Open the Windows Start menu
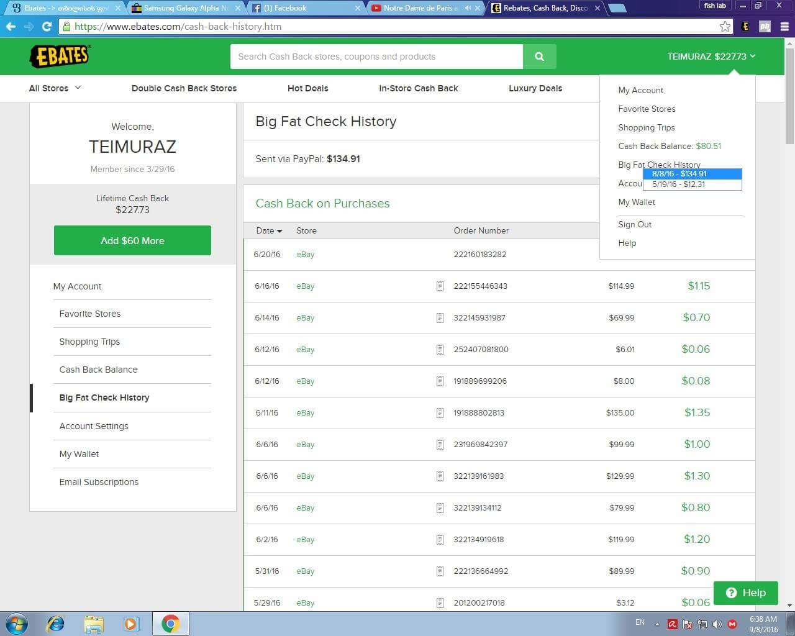The width and height of the screenshot is (795, 636). click(x=16, y=624)
